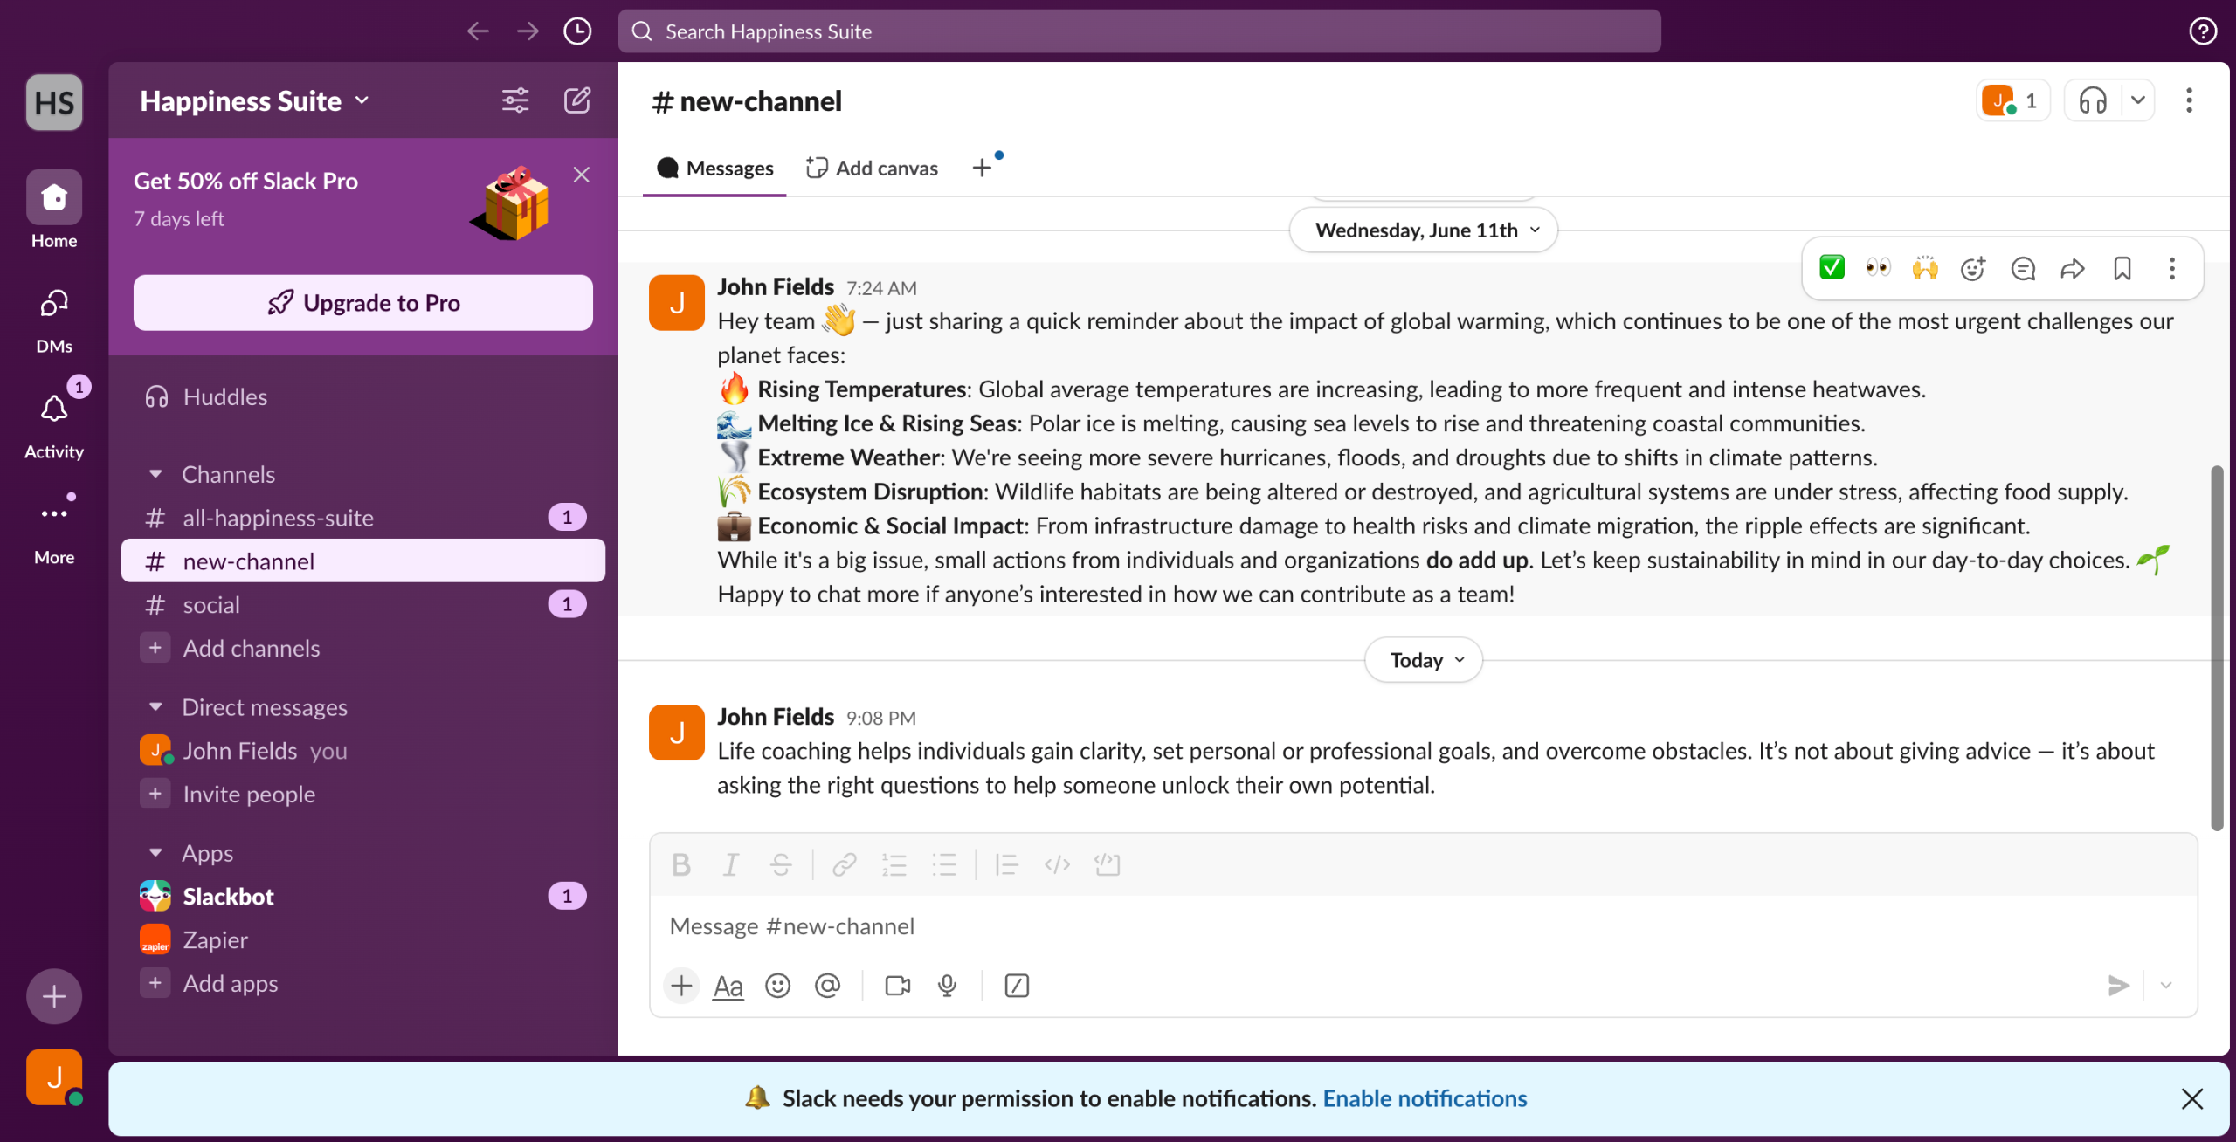
Task: Toggle bold formatting in message composer
Action: point(681,864)
